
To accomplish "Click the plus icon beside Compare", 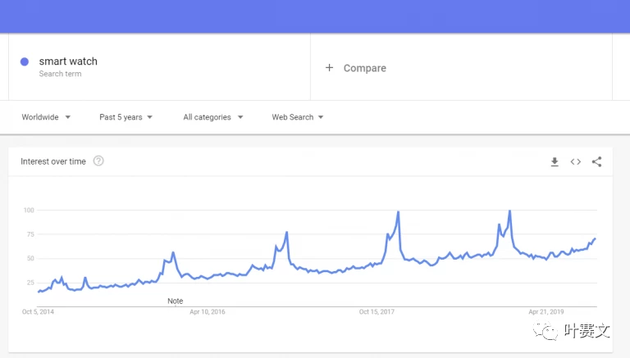I will 330,68.
